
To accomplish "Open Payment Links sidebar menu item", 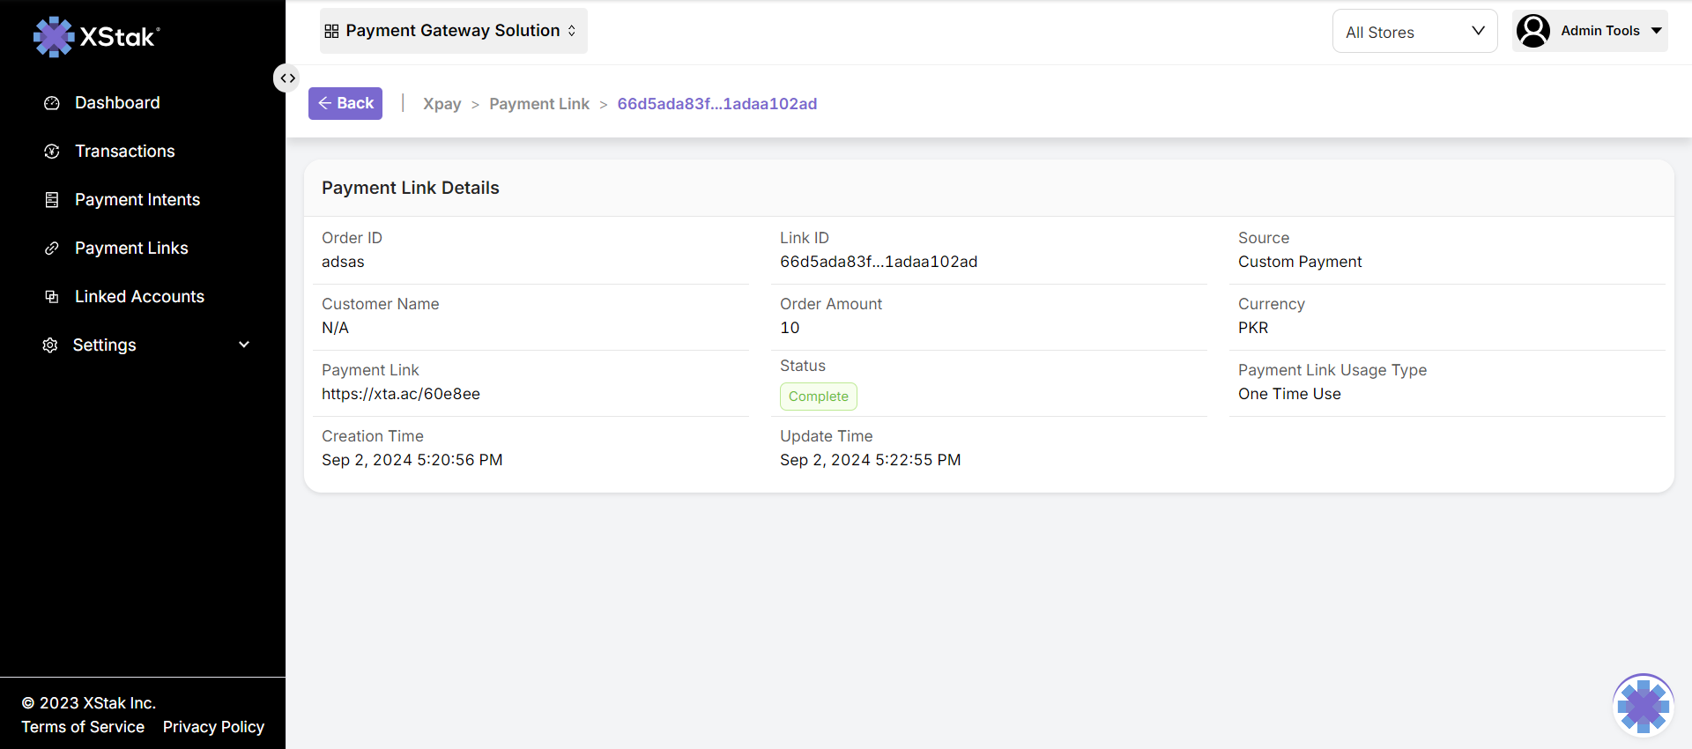I will 131,248.
